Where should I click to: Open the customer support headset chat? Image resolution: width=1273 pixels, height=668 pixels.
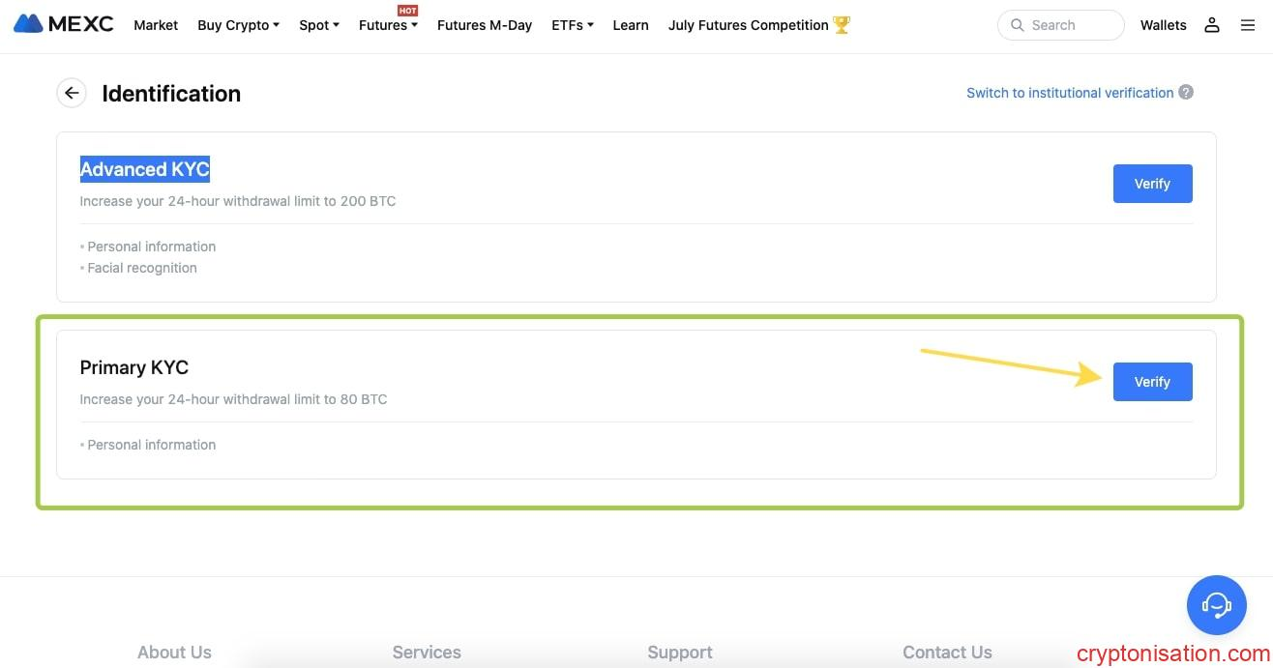[1216, 605]
